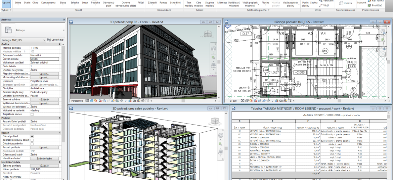
Task: Enable the Ořezání poznámky checkbox
Action: [32, 144]
